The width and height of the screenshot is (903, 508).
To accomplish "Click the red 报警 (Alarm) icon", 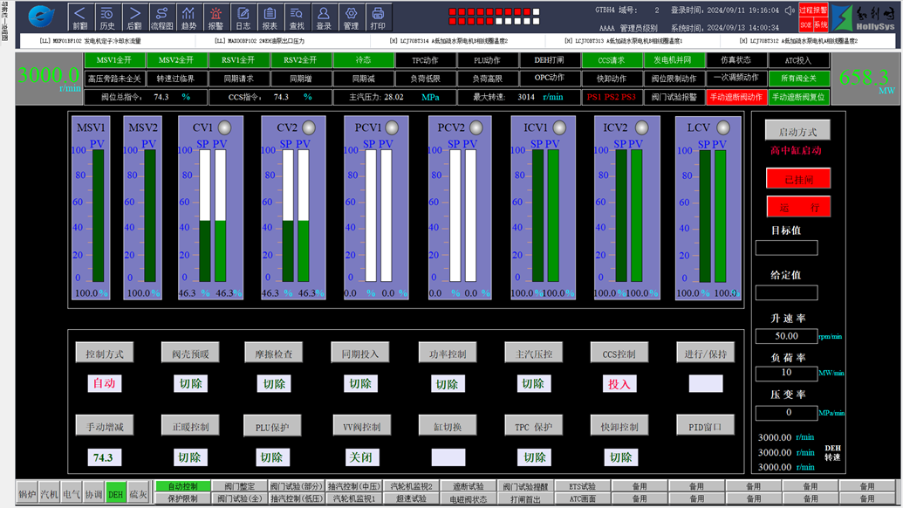I will tap(215, 16).
